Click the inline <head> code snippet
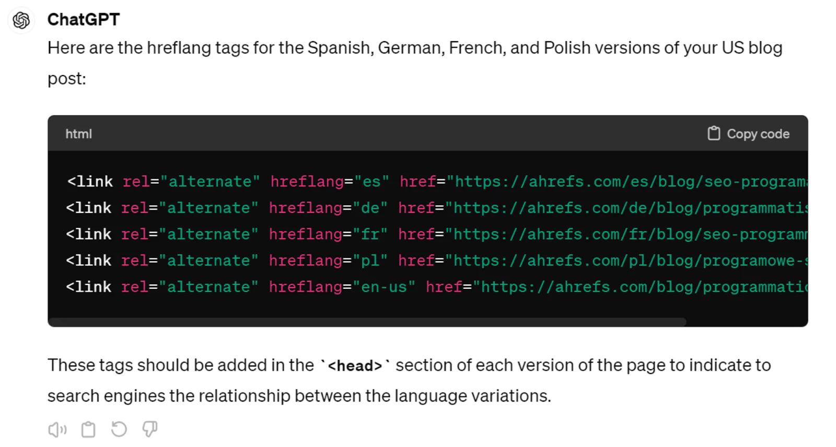 [x=355, y=366]
